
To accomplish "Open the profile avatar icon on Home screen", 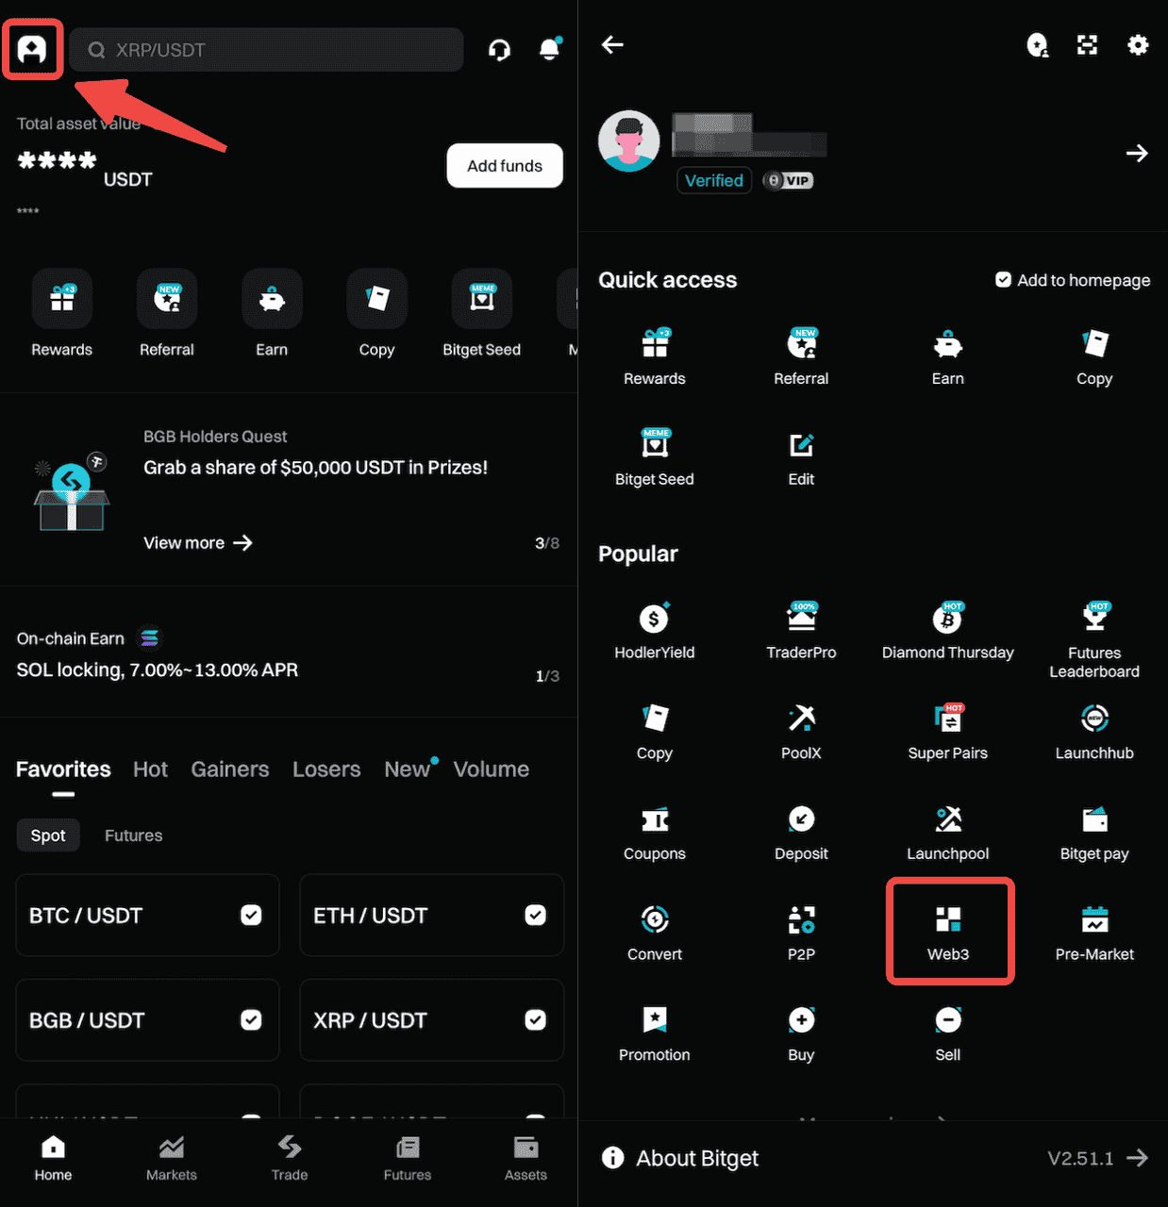I will pos(33,49).
